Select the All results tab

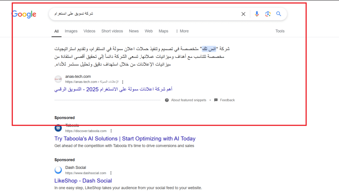56,31
